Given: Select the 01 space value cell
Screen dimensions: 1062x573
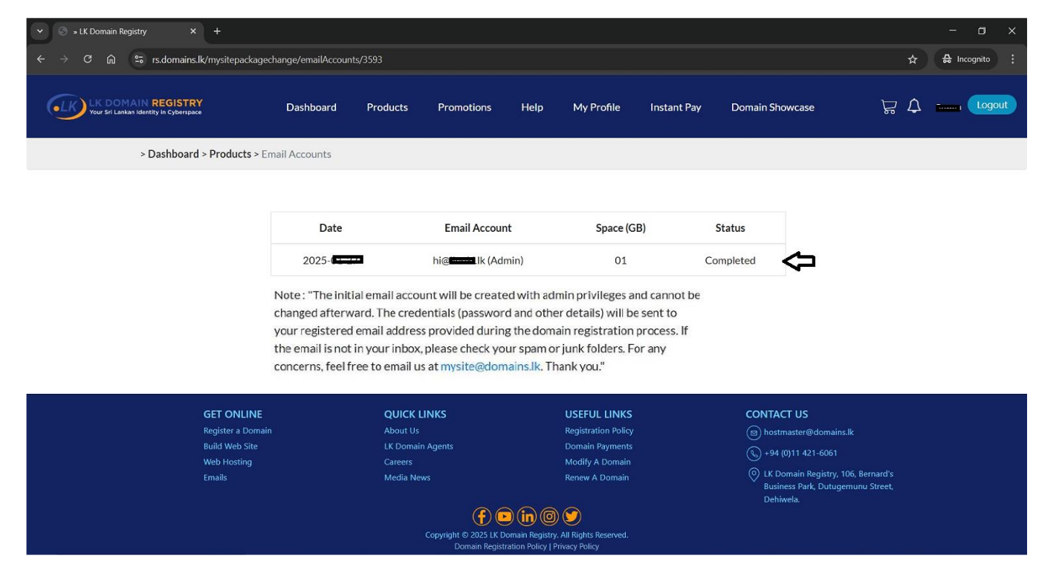Looking at the screenshot, I should tap(621, 260).
